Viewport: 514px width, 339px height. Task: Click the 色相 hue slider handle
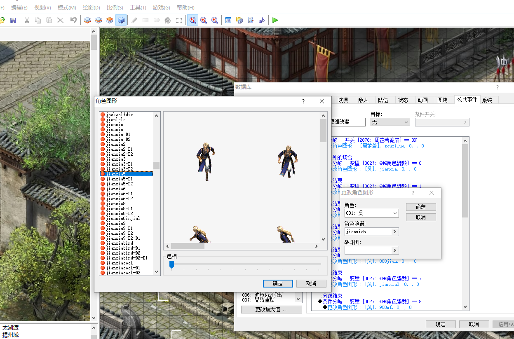tap(171, 264)
